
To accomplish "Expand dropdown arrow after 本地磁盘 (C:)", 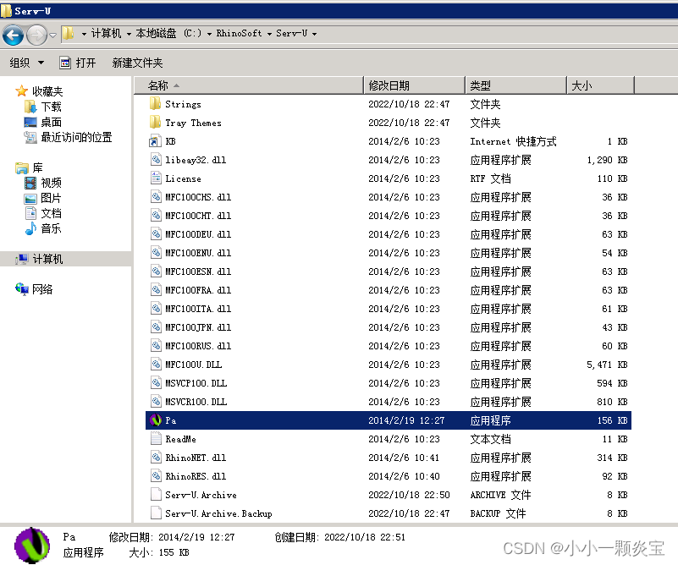I will (x=209, y=34).
